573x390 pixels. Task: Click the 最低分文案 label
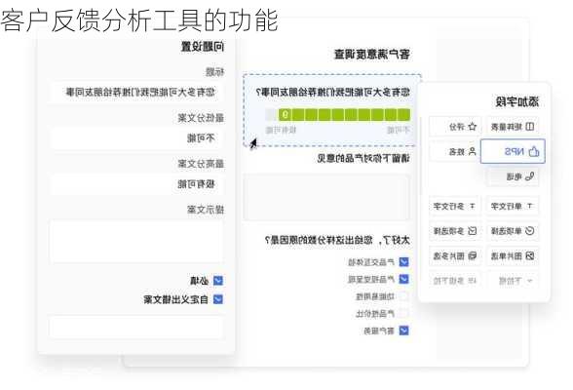201,118
